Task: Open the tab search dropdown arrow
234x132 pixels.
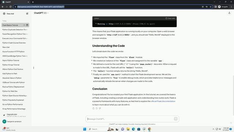Action: coord(214,2)
